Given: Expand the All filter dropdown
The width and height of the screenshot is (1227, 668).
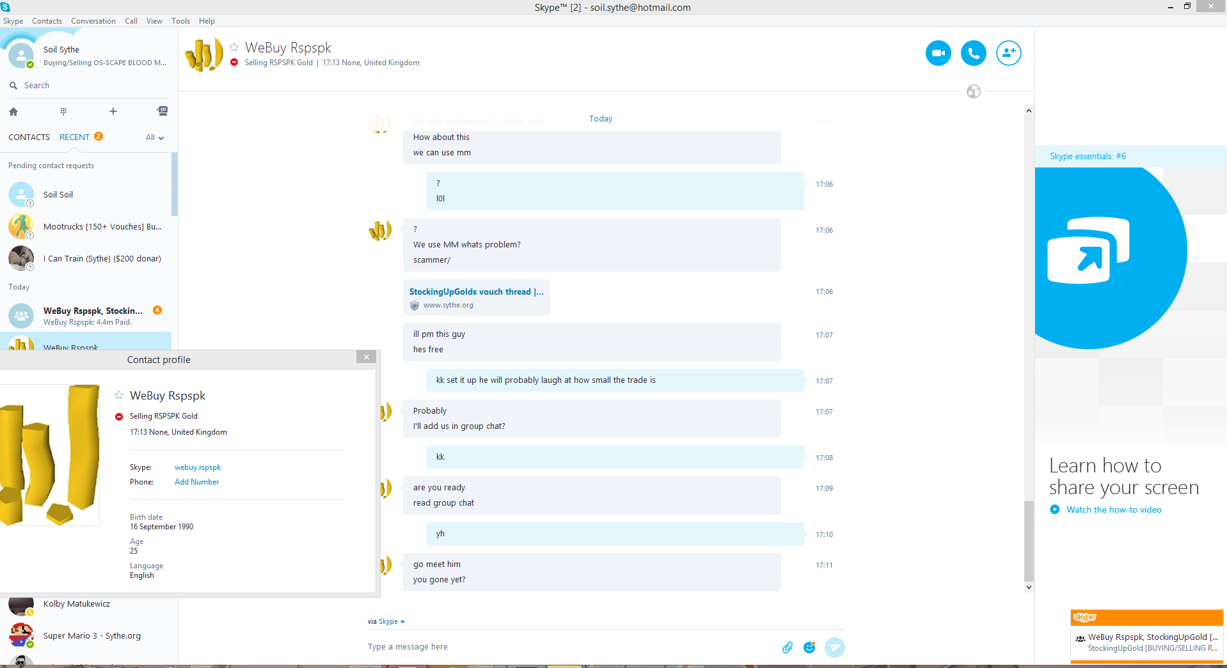Looking at the screenshot, I should [155, 137].
